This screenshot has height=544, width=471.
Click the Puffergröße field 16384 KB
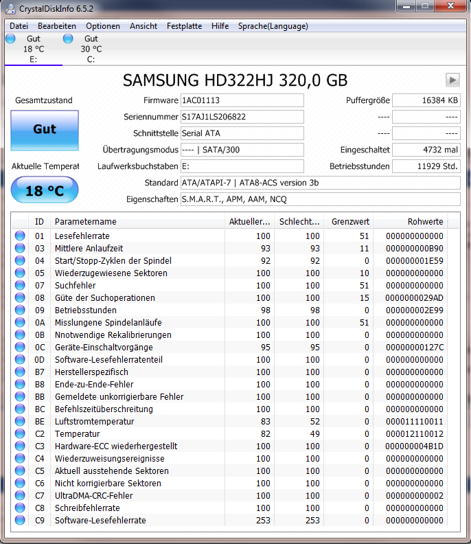click(x=426, y=100)
